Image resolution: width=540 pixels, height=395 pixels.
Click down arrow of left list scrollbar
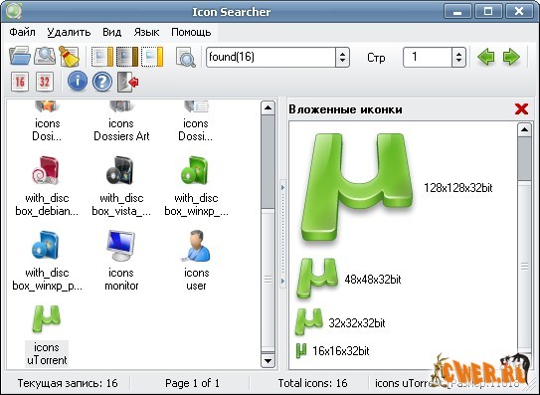point(268,361)
